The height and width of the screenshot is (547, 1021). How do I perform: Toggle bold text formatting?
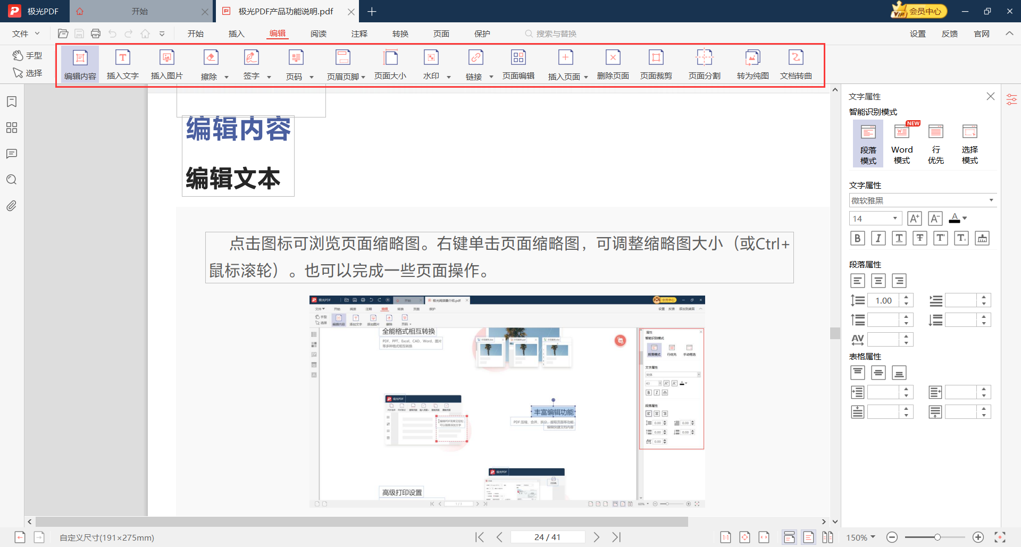pos(857,238)
